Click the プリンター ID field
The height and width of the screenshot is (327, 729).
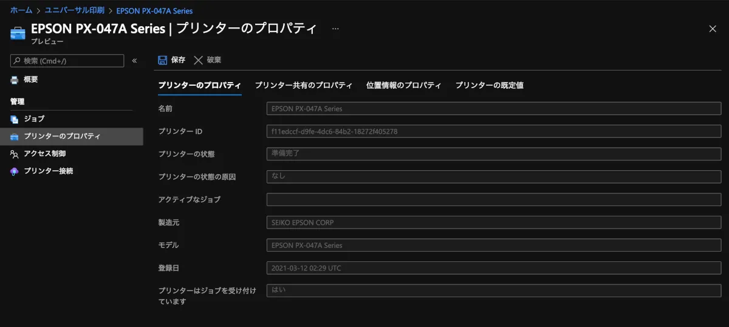point(494,131)
